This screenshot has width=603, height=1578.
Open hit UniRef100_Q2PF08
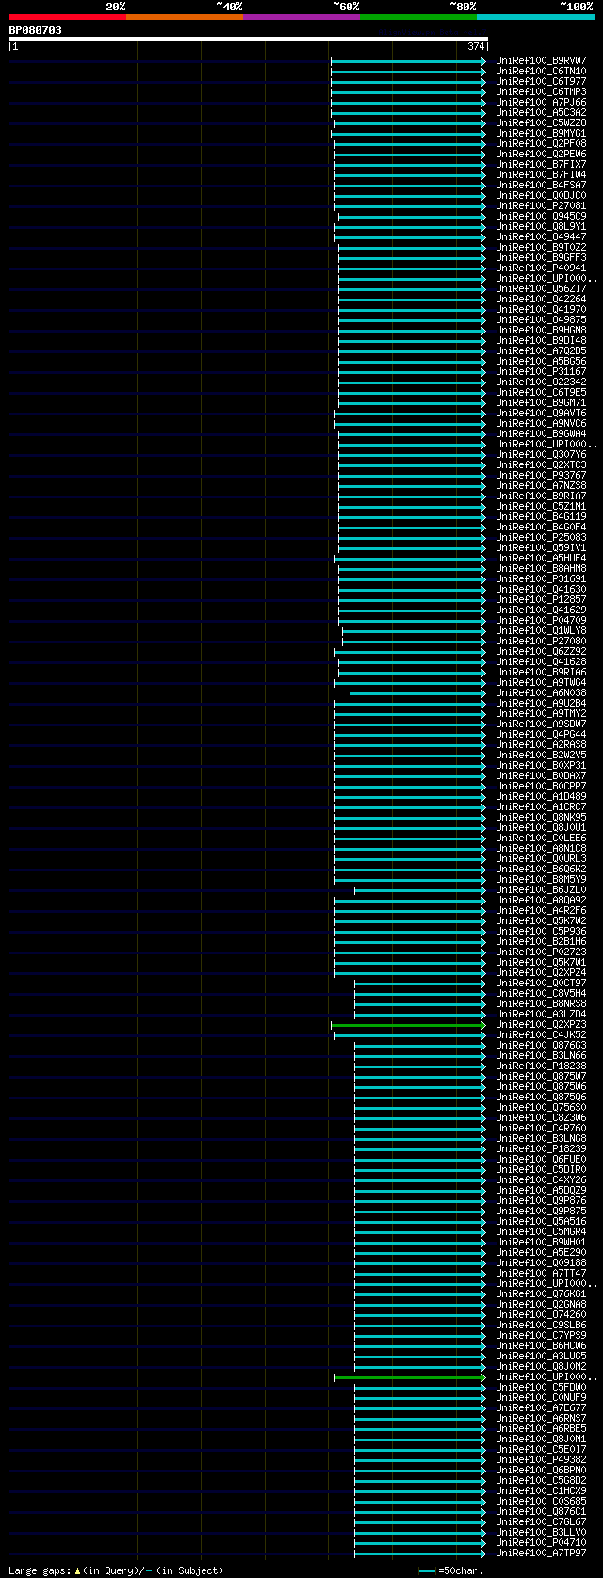tap(541, 144)
